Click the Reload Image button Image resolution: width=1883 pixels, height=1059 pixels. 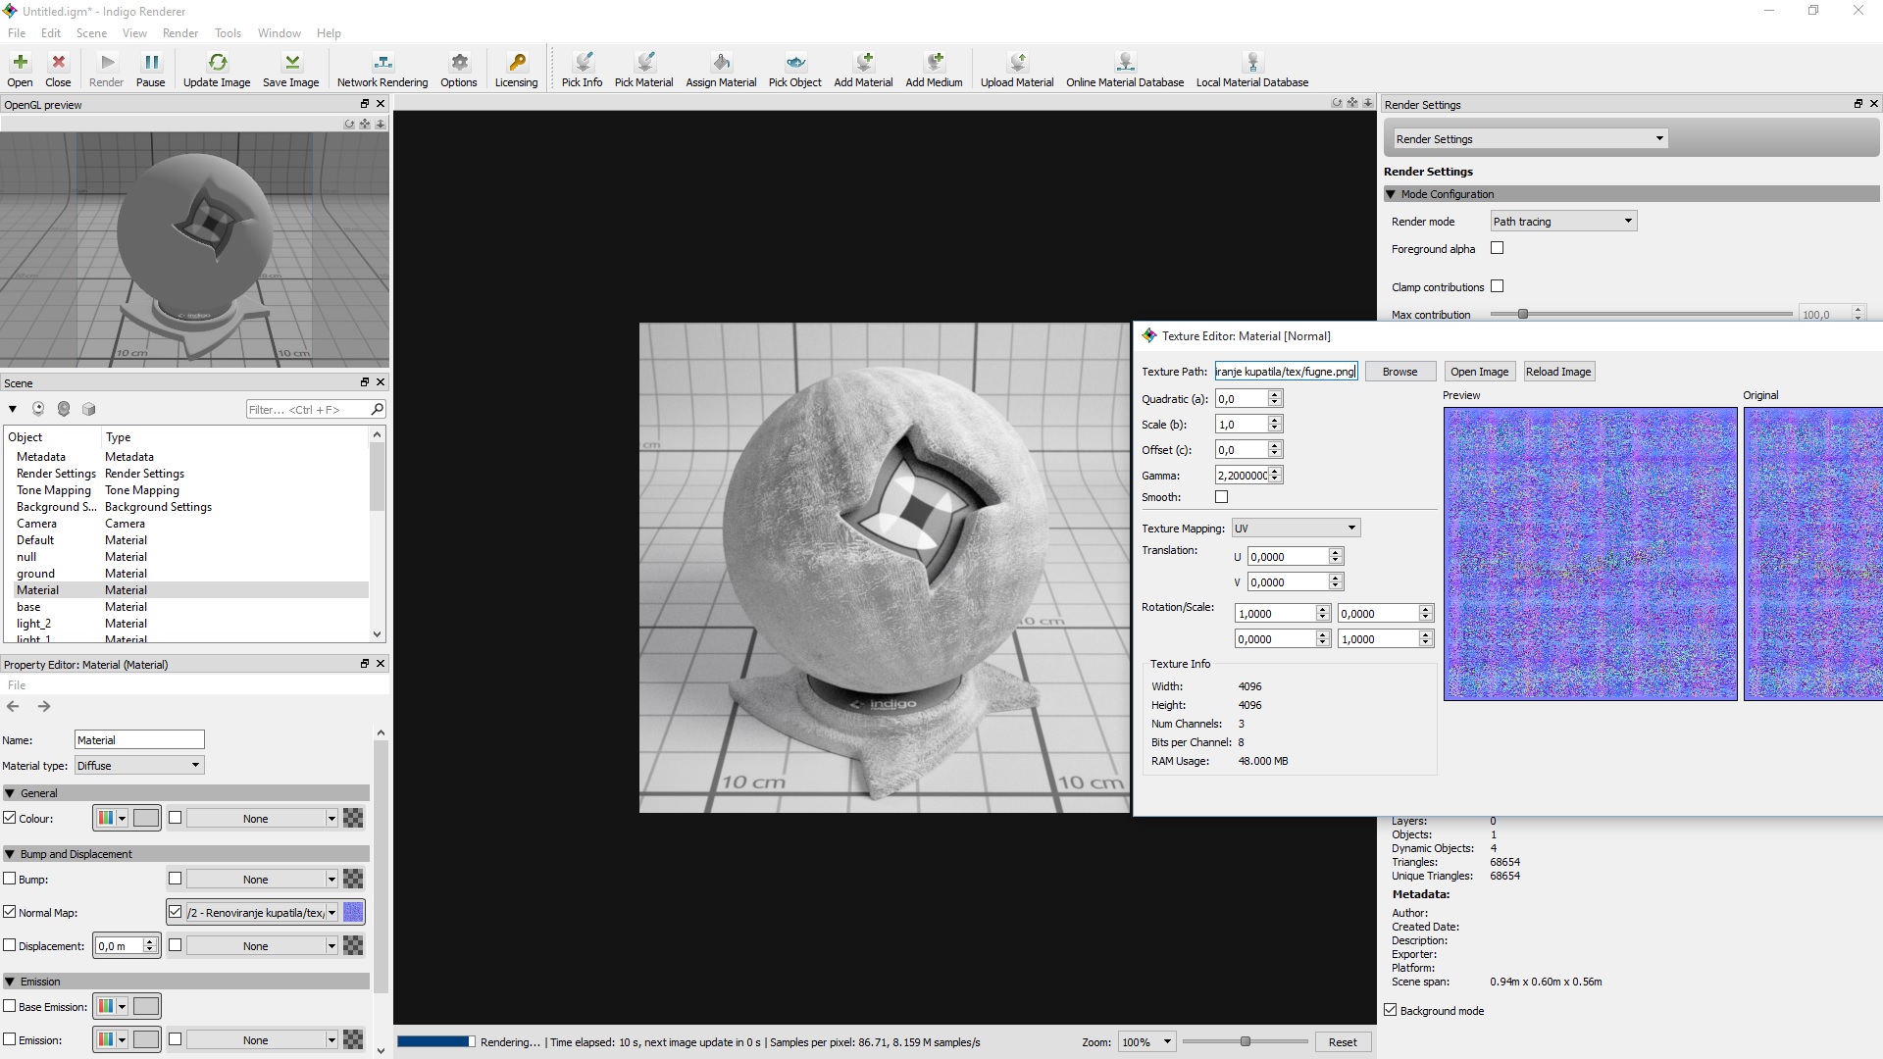point(1558,372)
